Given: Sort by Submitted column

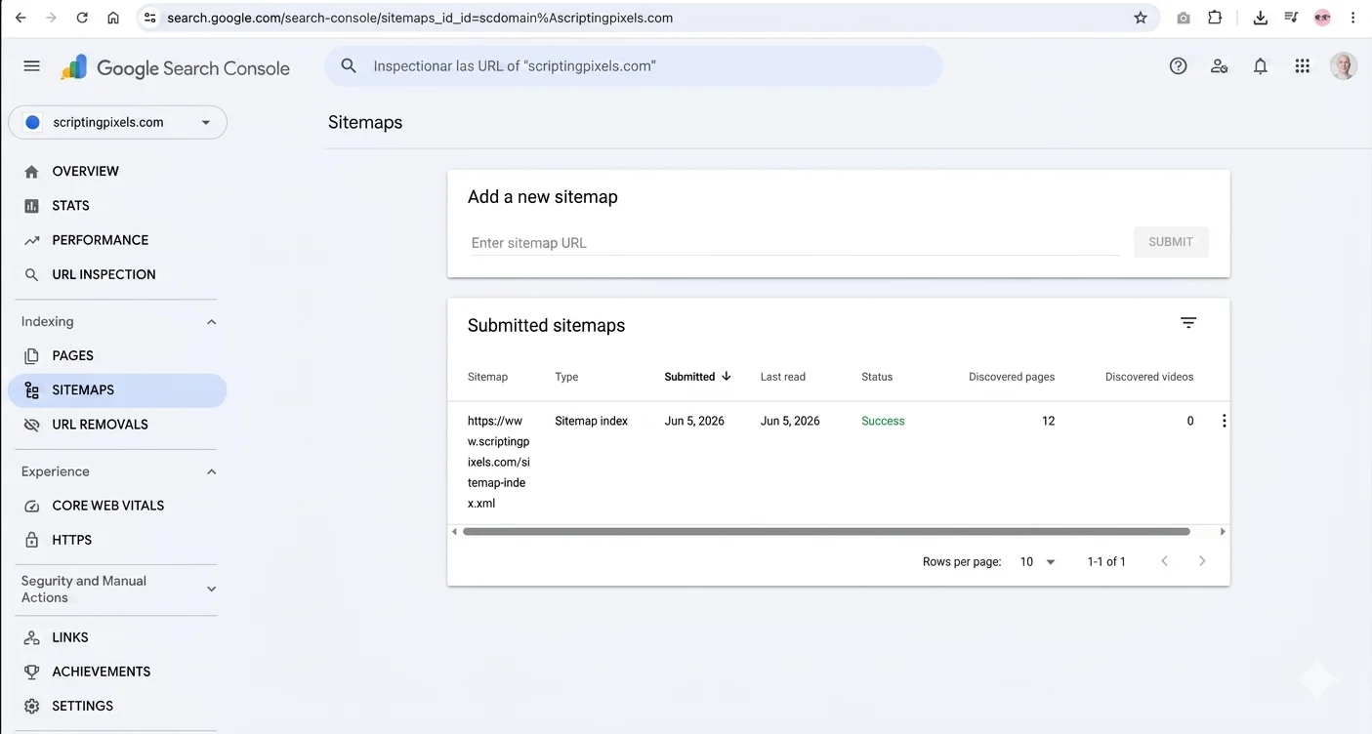Looking at the screenshot, I should click(x=697, y=377).
